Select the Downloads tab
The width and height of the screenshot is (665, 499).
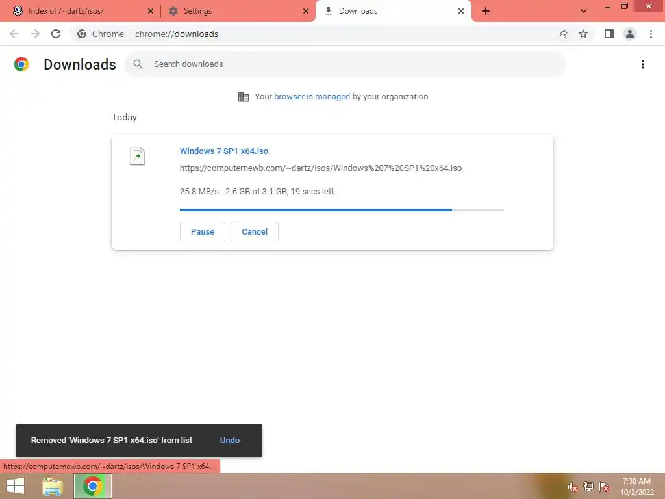click(x=394, y=11)
